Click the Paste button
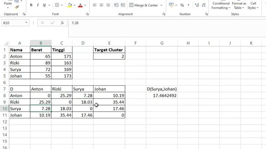The image size is (266, 149). pyautogui.click(x=8, y=3)
